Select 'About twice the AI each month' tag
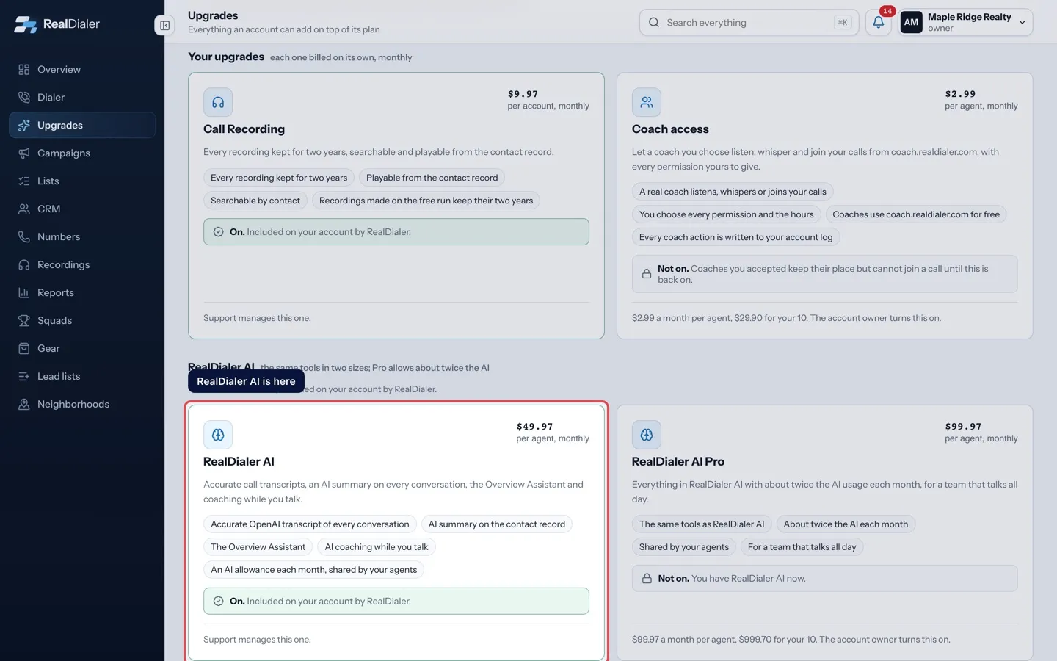This screenshot has height=661, width=1057. pyautogui.click(x=846, y=524)
